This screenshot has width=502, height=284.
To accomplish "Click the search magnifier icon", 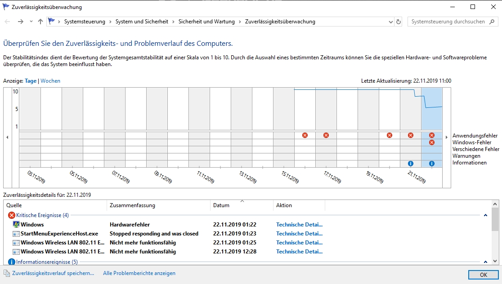I will pos(492,22).
